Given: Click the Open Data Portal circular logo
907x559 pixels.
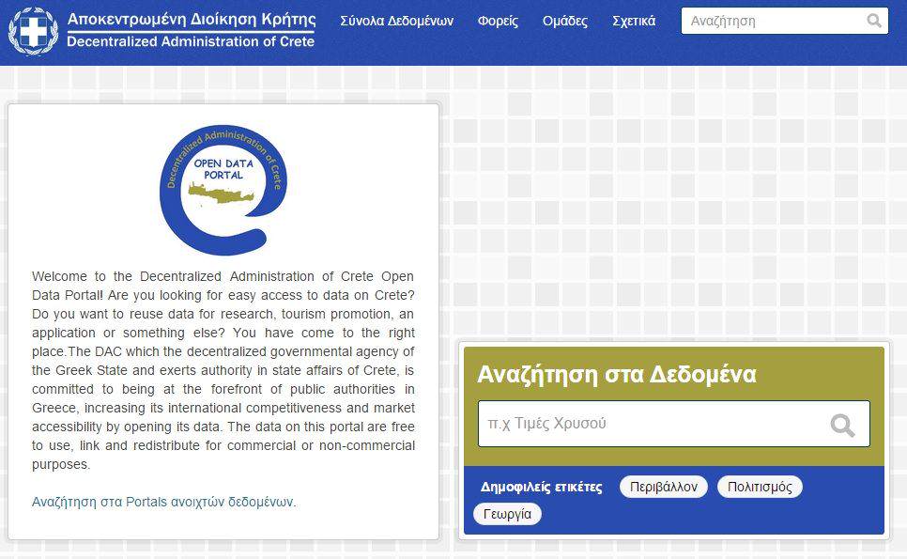Looking at the screenshot, I should [x=223, y=189].
